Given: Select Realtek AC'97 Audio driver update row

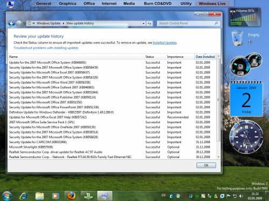Looking at the screenshot, I should pyautogui.click(x=112, y=152).
